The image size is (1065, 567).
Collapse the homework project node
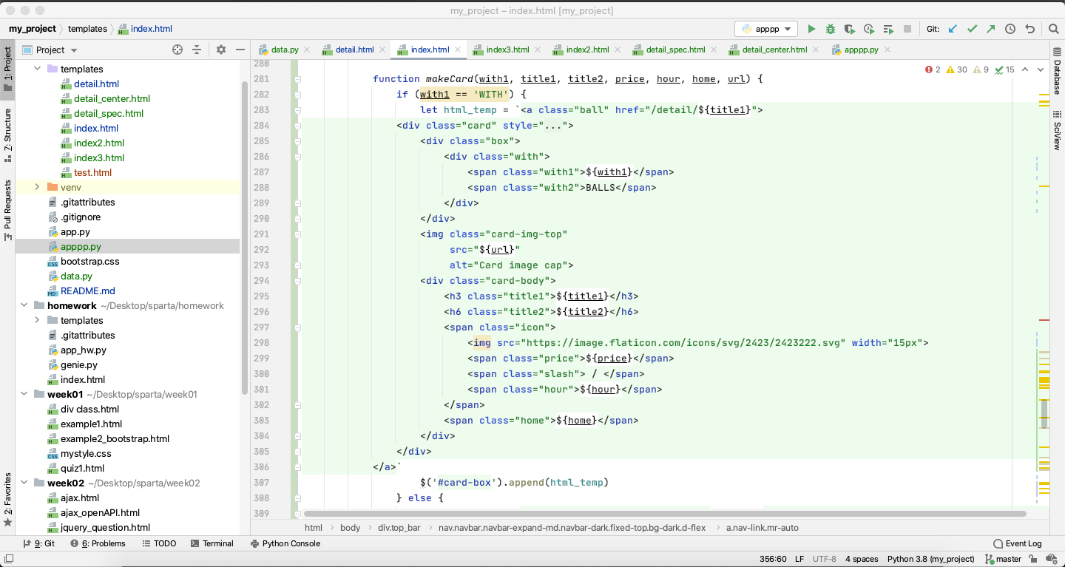(x=24, y=305)
